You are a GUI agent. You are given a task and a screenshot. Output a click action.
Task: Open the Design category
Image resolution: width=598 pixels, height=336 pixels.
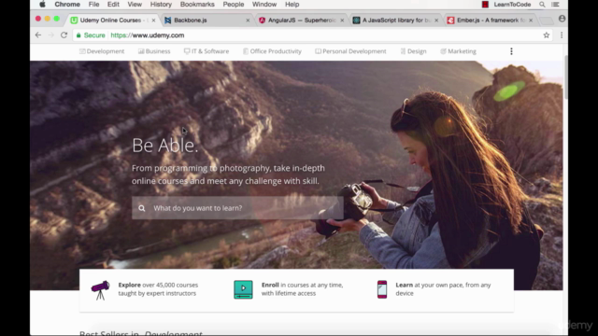[413, 51]
